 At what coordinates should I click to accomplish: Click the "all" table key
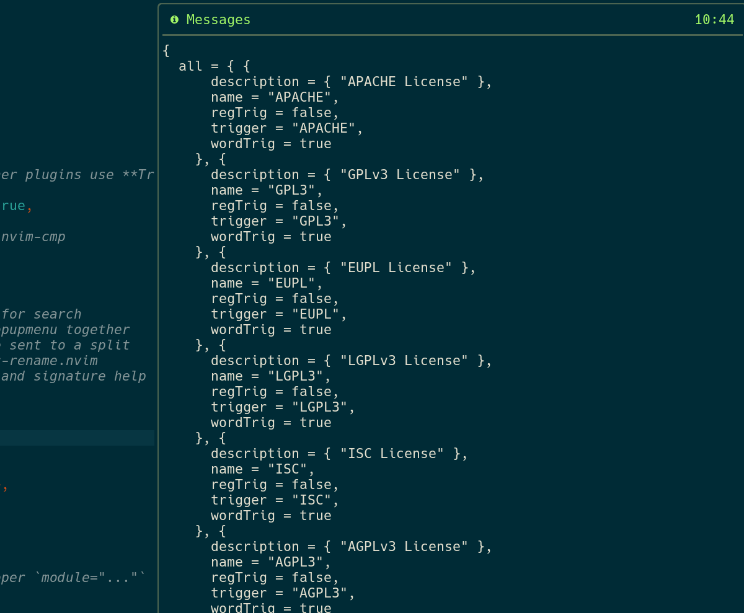pos(188,66)
